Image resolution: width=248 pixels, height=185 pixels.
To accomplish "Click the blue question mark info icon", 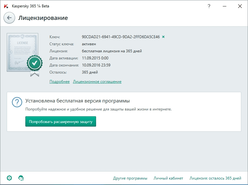I will (x=17, y=102).
